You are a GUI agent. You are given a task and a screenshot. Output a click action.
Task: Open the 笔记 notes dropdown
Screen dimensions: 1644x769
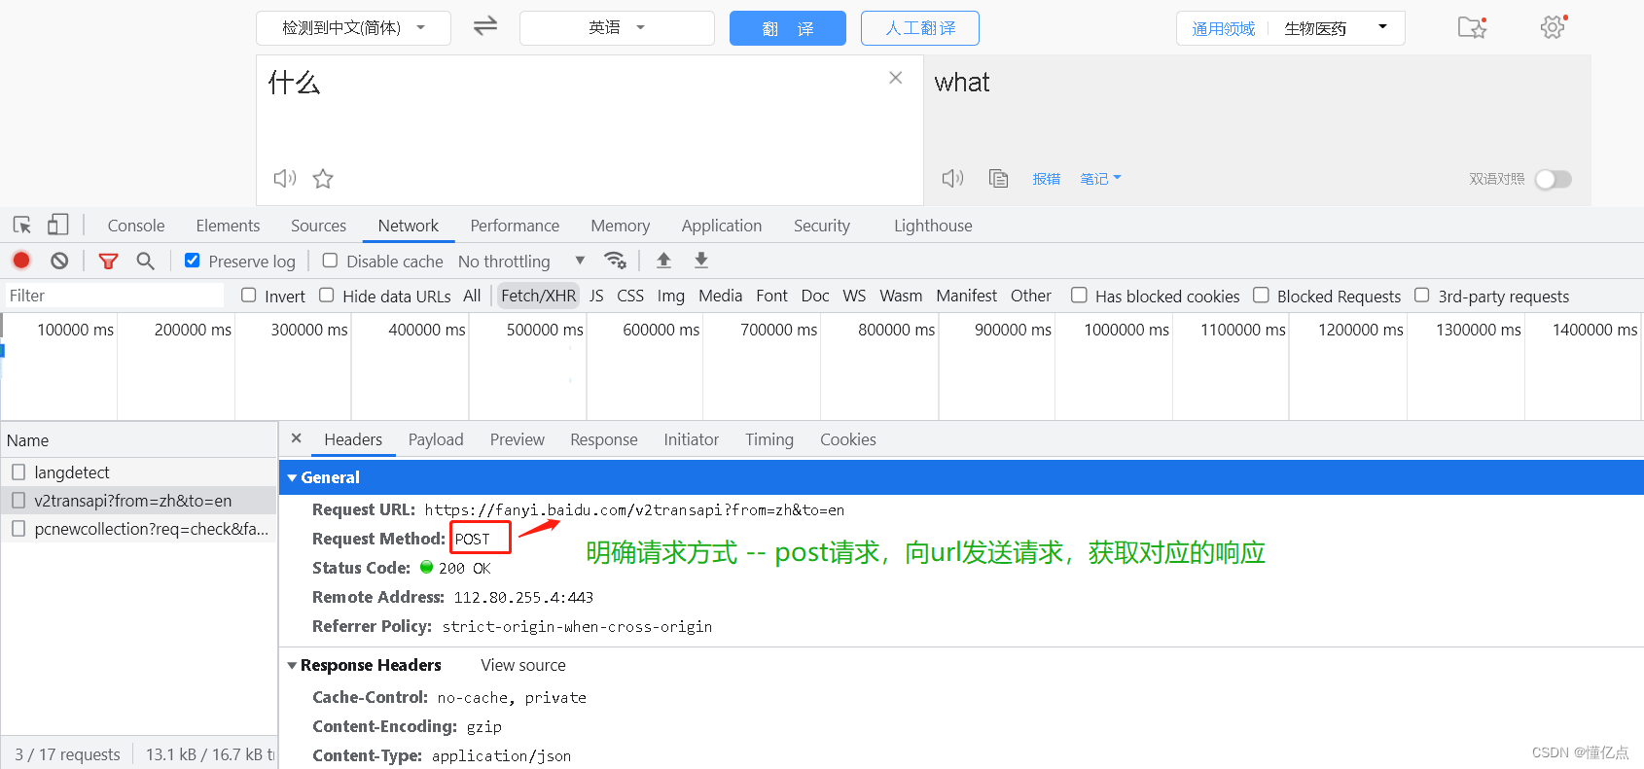tap(1100, 179)
